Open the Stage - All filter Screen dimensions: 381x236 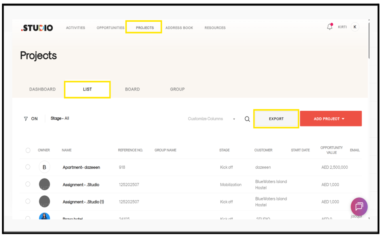coord(60,118)
